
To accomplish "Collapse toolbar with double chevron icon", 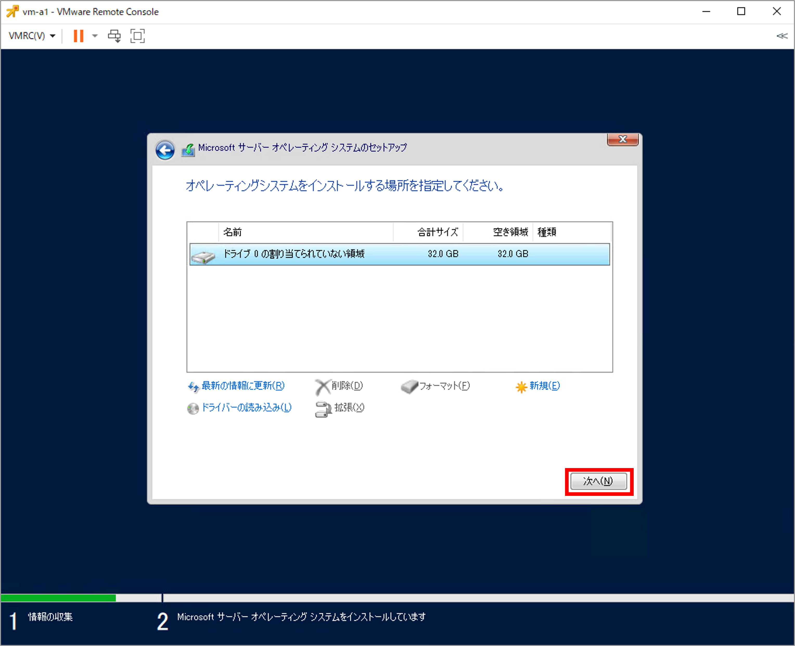I will tap(782, 36).
